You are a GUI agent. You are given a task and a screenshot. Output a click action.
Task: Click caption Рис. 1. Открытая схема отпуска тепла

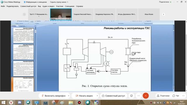(105, 86)
